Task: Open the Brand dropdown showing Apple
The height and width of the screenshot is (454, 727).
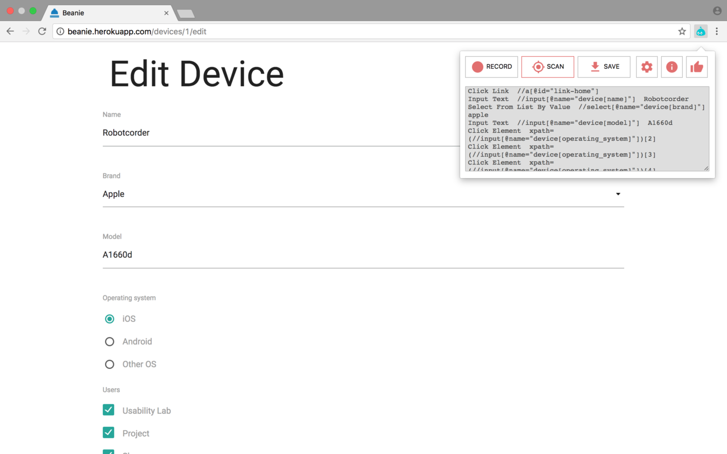Action: (x=363, y=194)
